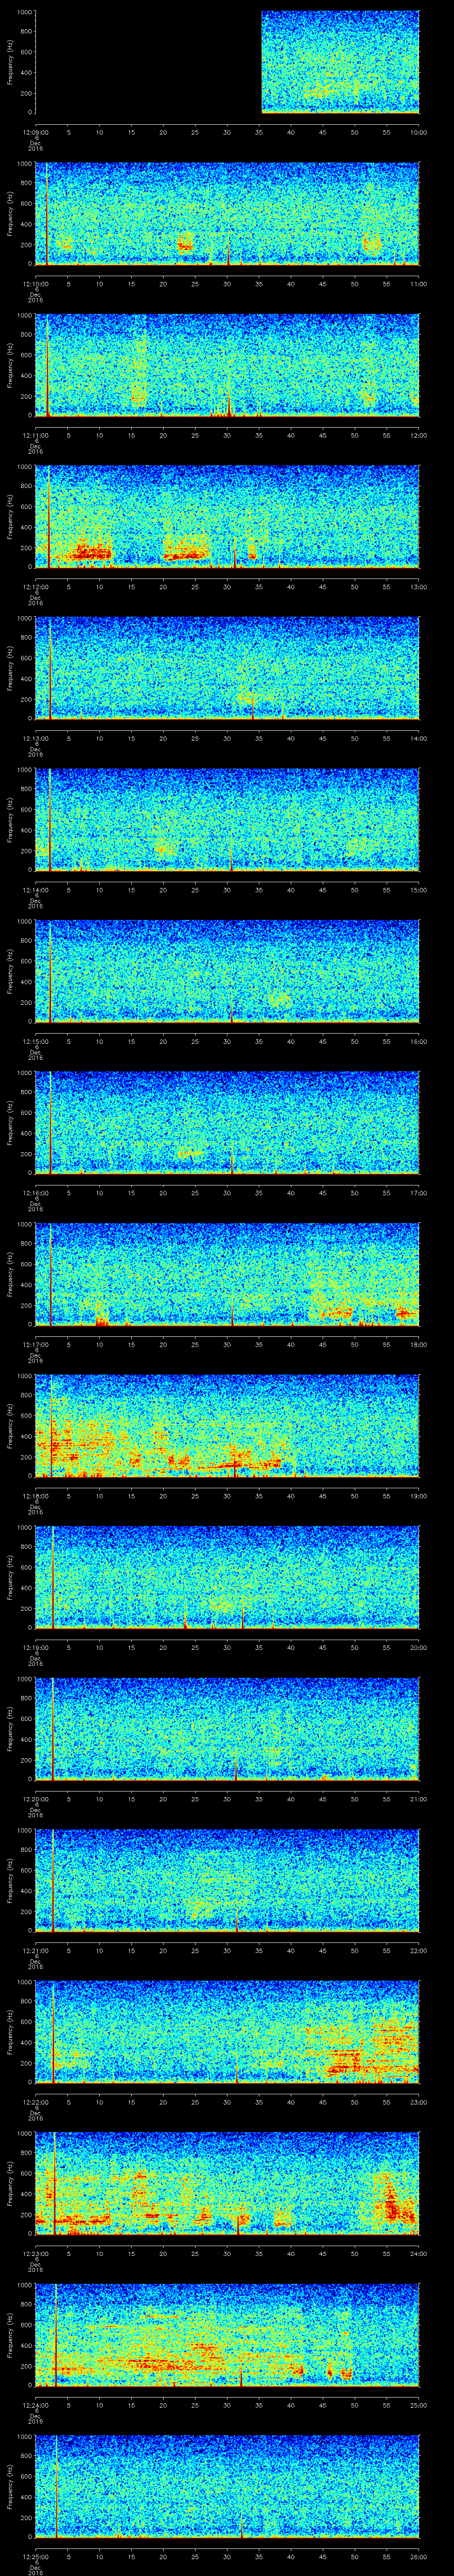Select the spectrogram panel starting at 12:23:00
The height and width of the screenshot is (2576, 454).
(x=227, y=2183)
